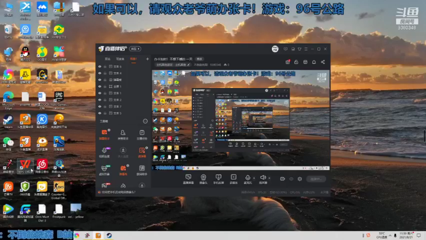Viewport: 426px width, 240px height.
Task: Add phone screen casting source from bottom toolbar
Action: 218,179
